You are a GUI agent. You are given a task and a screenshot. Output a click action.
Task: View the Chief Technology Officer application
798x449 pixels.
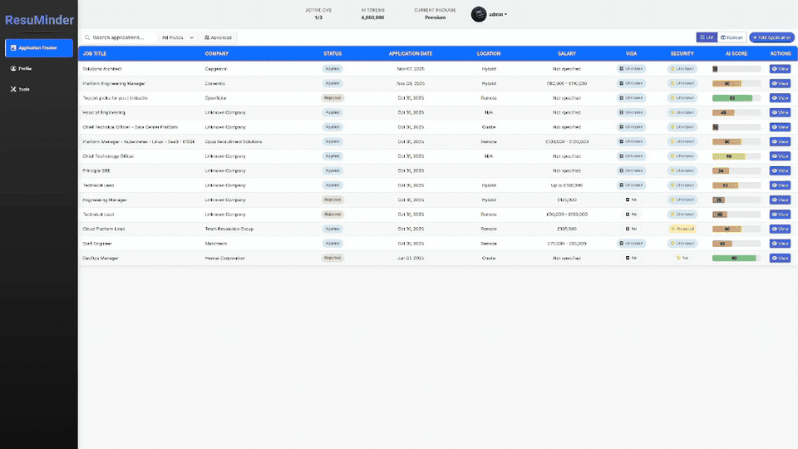[780, 156]
